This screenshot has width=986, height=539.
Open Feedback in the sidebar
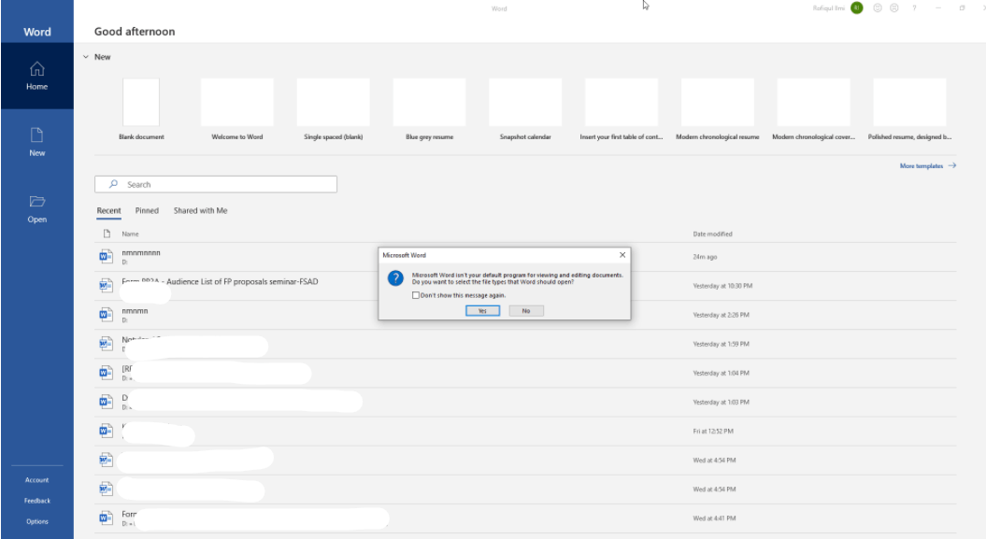(x=37, y=501)
